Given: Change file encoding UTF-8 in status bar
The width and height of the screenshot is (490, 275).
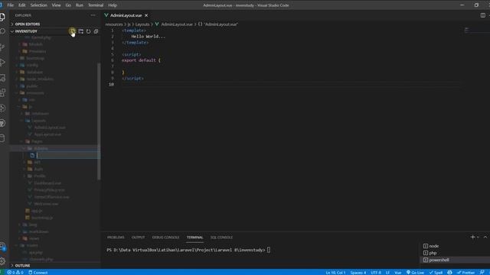Looking at the screenshot, I should click(376, 272).
